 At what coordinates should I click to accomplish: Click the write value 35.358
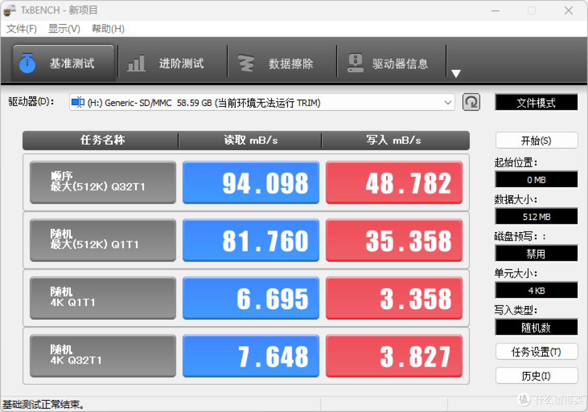(394, 240)
